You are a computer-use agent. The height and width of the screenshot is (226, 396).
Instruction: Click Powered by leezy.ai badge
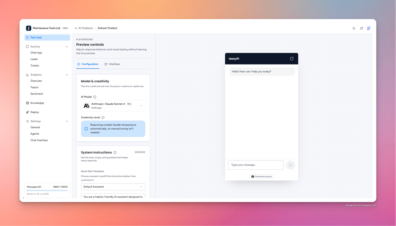262,177
